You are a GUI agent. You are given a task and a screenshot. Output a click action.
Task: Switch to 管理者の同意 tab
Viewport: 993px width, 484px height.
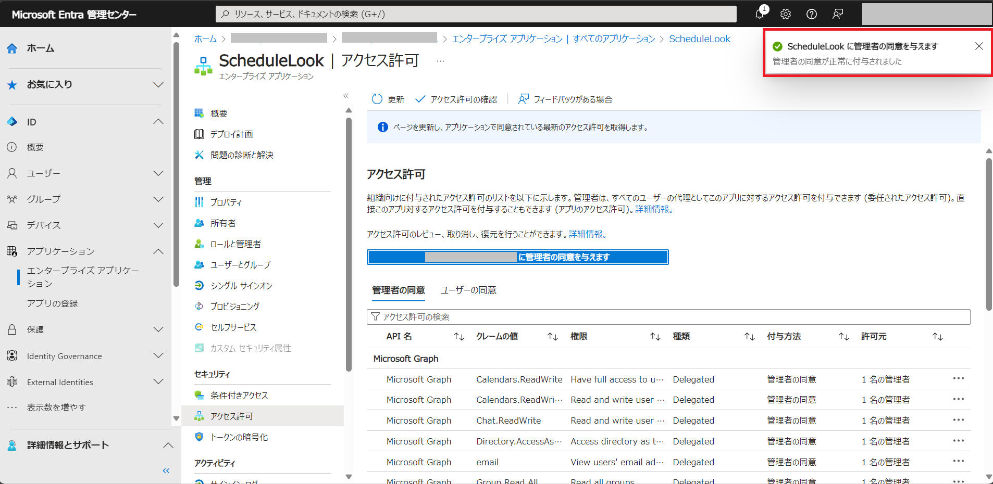(399, 290)
